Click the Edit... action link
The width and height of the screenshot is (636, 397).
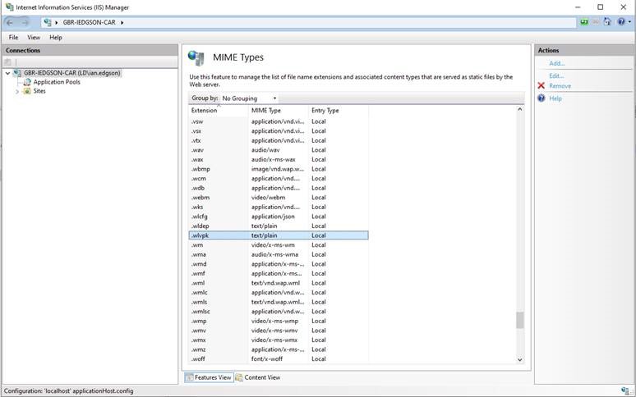[556, 75]
